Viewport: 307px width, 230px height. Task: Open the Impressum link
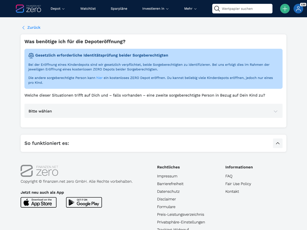click(167, 176)
